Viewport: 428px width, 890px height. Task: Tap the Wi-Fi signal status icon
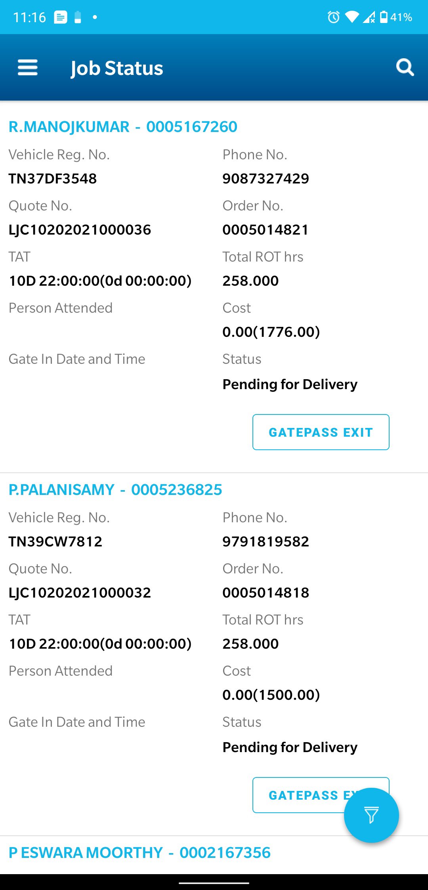click(352, 17)
